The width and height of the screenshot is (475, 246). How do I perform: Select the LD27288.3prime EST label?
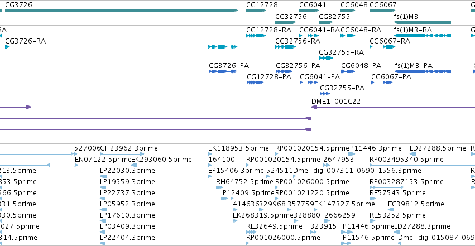[x=422, y=226]
